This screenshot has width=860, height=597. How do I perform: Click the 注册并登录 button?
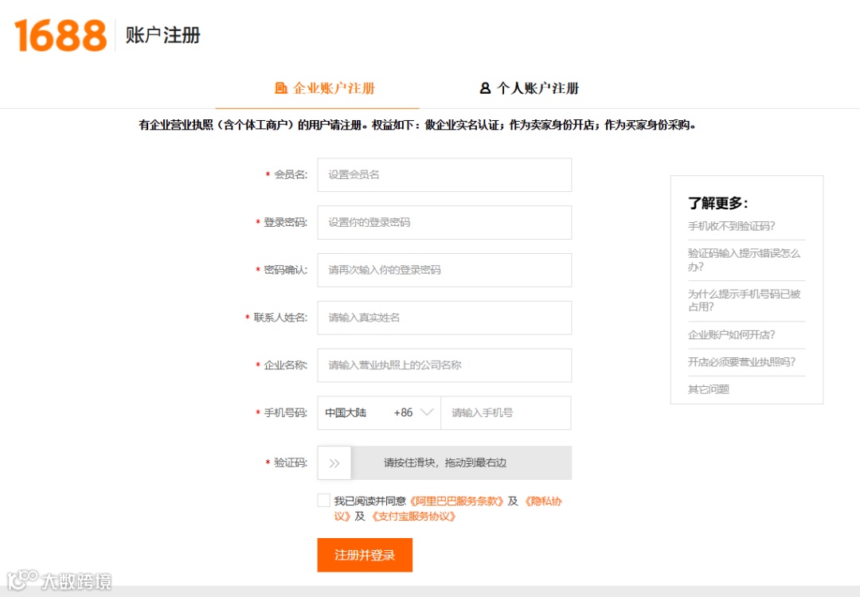pyautogui.click(x=365, y=556)
